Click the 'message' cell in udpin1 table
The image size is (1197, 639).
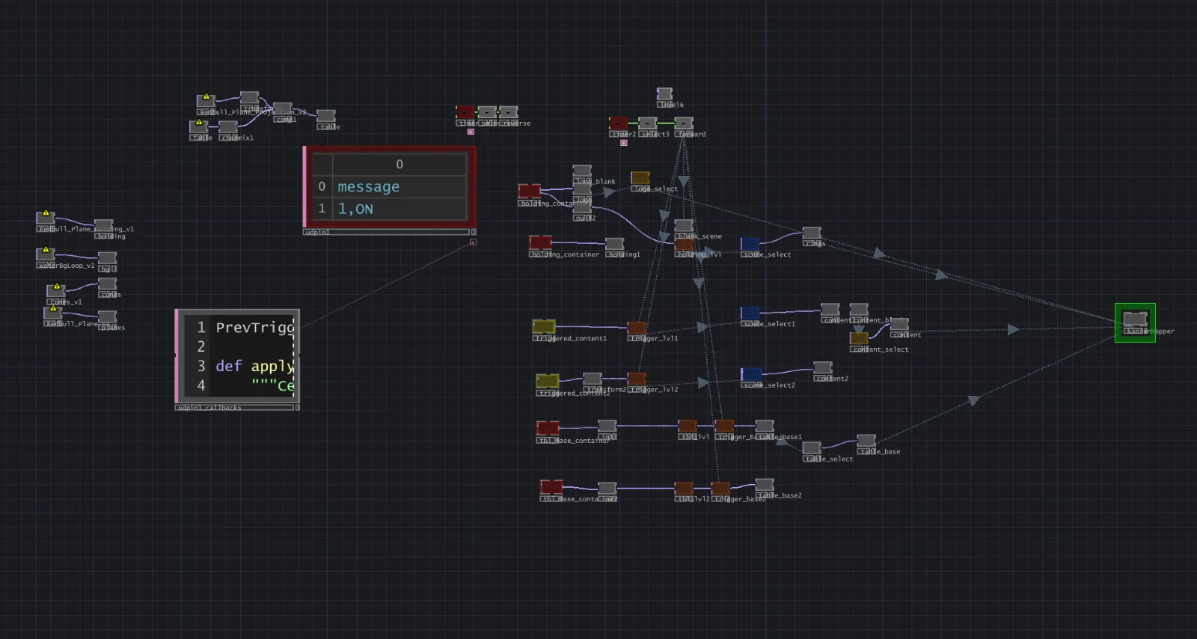pyautogui.click(x=399, y=186)
